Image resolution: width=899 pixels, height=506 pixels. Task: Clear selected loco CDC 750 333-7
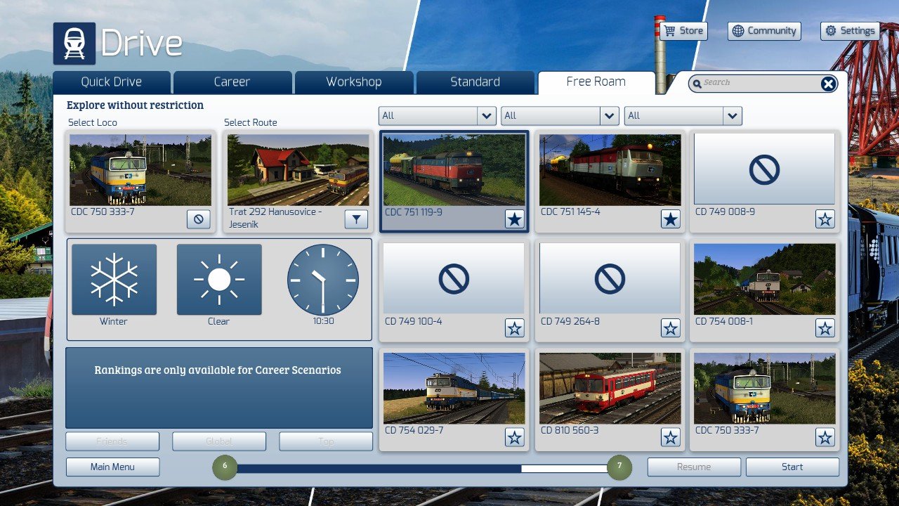tap(199, 220)
